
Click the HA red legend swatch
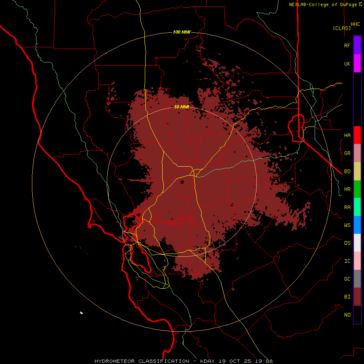point(357,135)
